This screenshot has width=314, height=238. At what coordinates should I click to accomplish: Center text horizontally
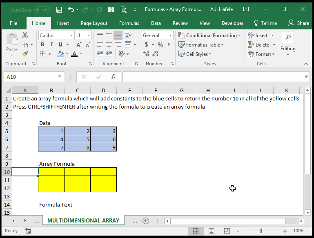[x=109, y=44]
